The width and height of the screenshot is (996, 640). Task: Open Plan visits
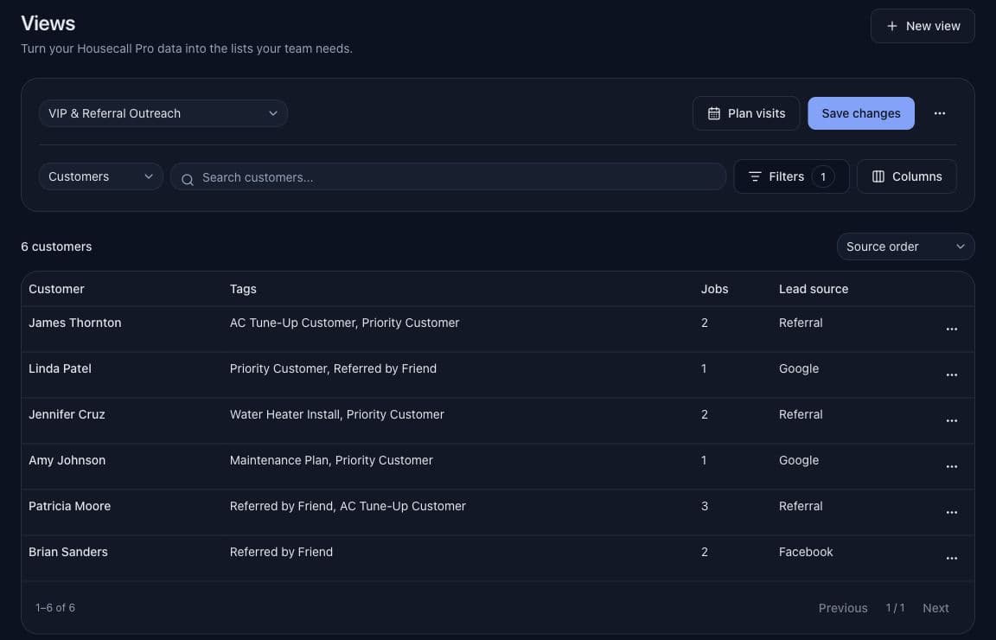pos(746,113)
